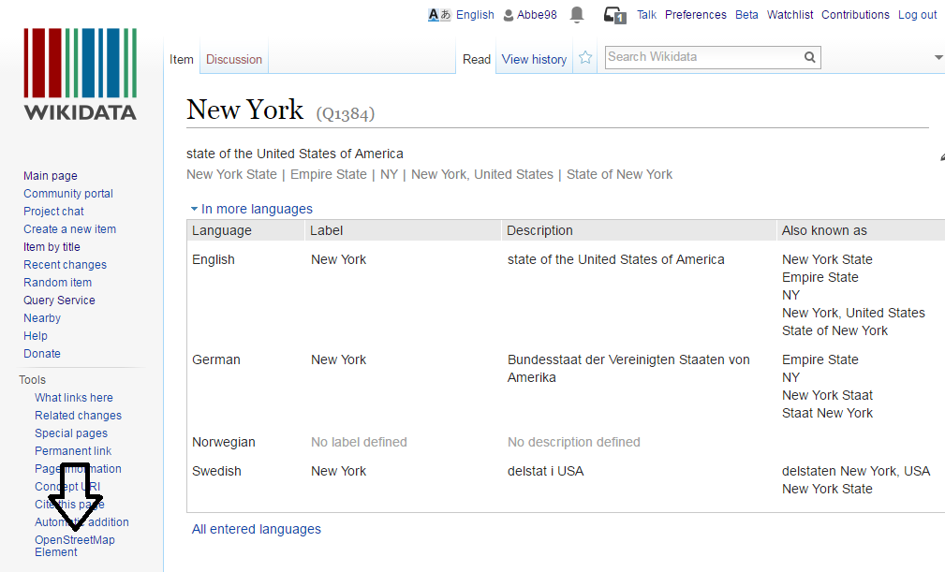The height and width of the screenshot is (572, 945).
Task: Open the More dropdown arrow beside search
Action: click(x=938, y=57)
